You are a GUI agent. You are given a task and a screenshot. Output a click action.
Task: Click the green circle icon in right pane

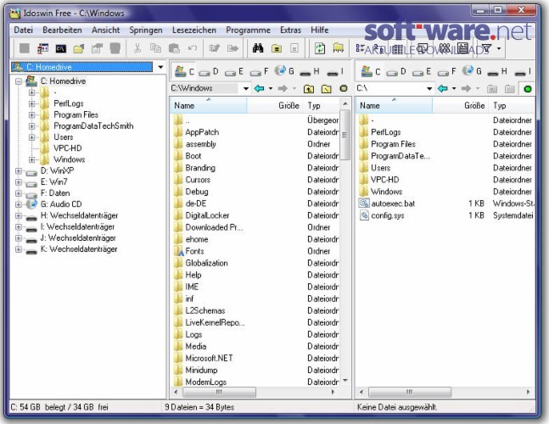click(528, 89)
